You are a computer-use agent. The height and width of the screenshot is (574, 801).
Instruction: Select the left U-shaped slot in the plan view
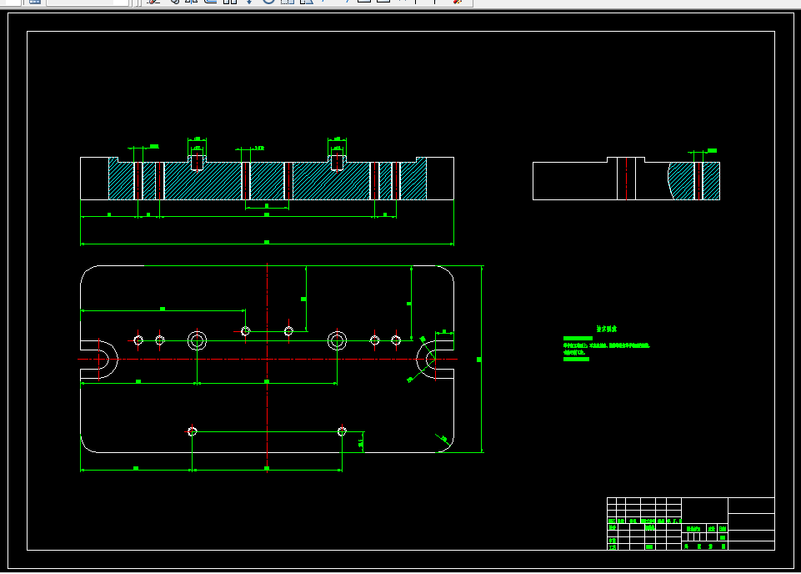point(99,360)
